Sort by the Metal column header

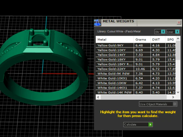tap(115, 40)
